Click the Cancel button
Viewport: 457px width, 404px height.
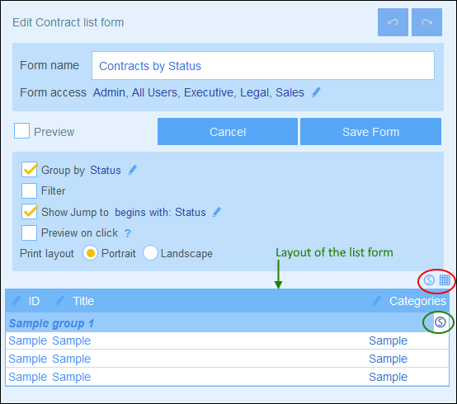[x=228, y=132]
